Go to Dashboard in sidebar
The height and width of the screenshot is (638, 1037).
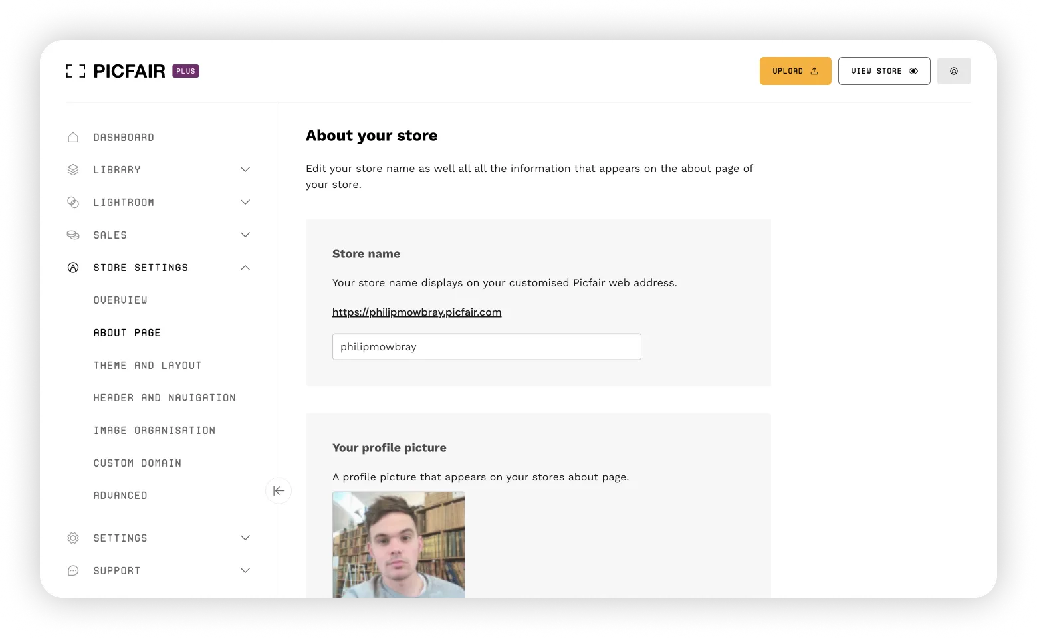tap(124, 138)
